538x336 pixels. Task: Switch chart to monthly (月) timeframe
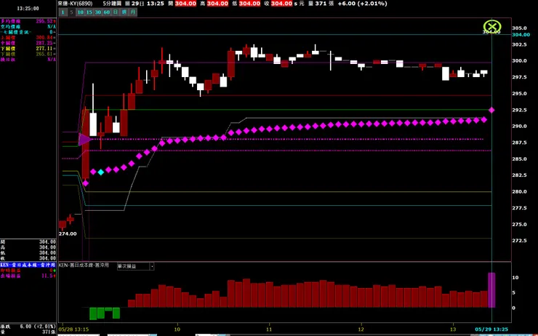(133, 12)
